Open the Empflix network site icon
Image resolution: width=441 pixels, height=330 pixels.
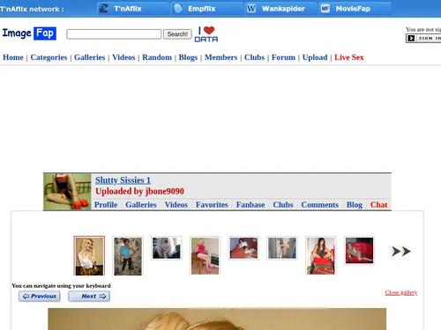pyautogui.click(x=178, y=9)
